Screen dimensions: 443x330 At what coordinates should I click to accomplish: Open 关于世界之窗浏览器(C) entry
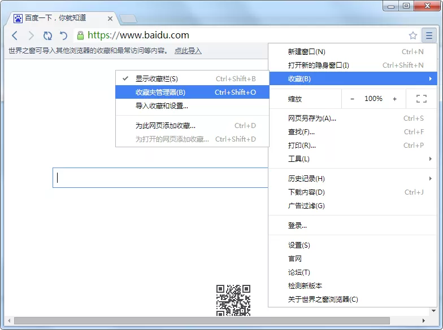tap(353, 299)
